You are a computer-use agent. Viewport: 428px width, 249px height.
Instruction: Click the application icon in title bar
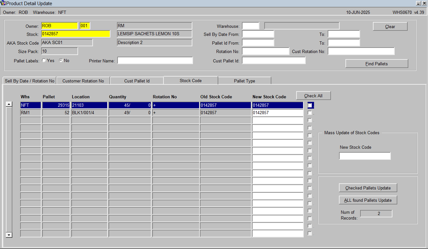[x=3, y=3]
